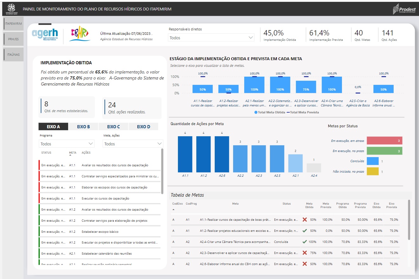Open the PRH/ES page button
The height and width of the screenshot is (279, 419).
(x=13, y=39)
